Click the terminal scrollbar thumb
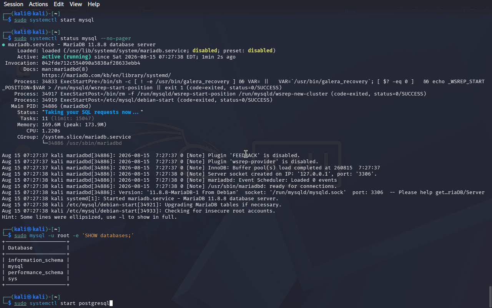This screenshot has width=492, height=308. point(490,296)
